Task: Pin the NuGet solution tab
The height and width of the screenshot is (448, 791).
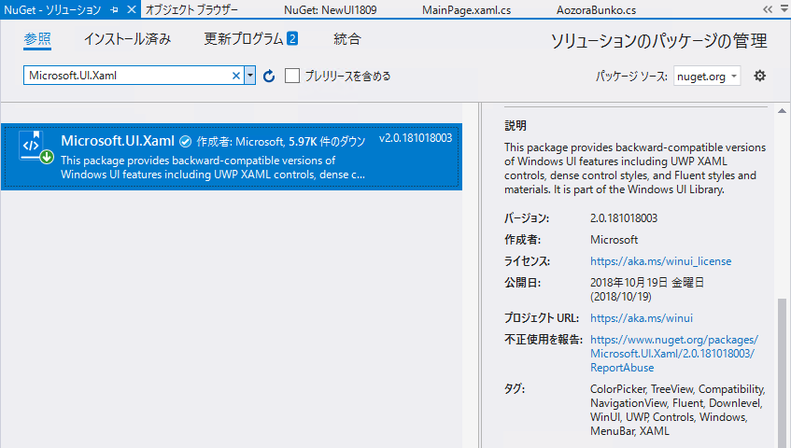Action: (115, 10)
